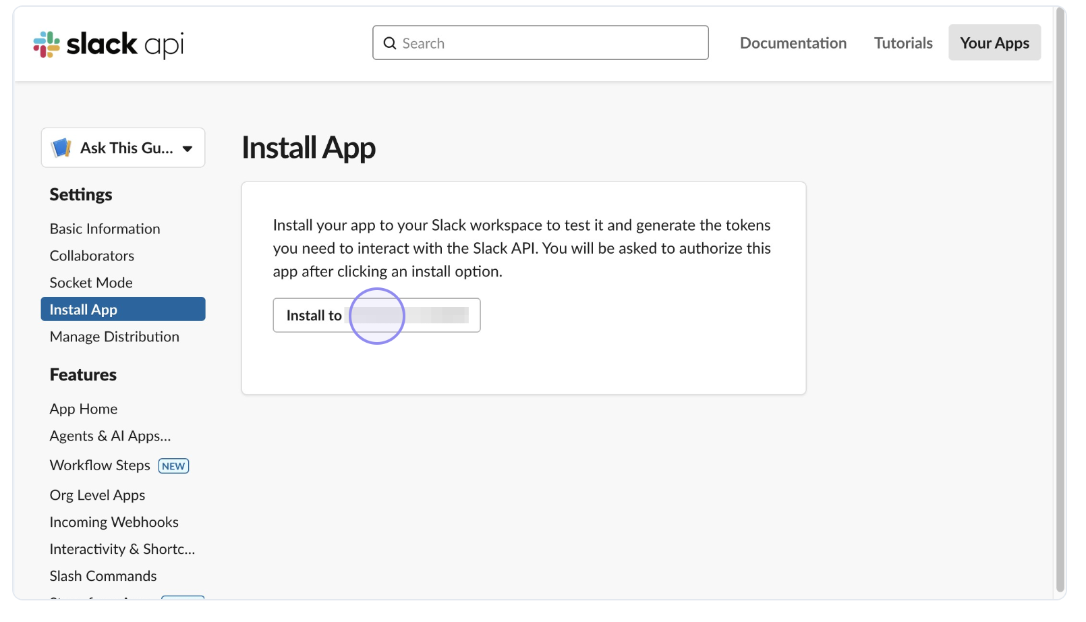This screenshot has width=1086, height=622.
Task: Click the Slack API logo
Action: 108,45
